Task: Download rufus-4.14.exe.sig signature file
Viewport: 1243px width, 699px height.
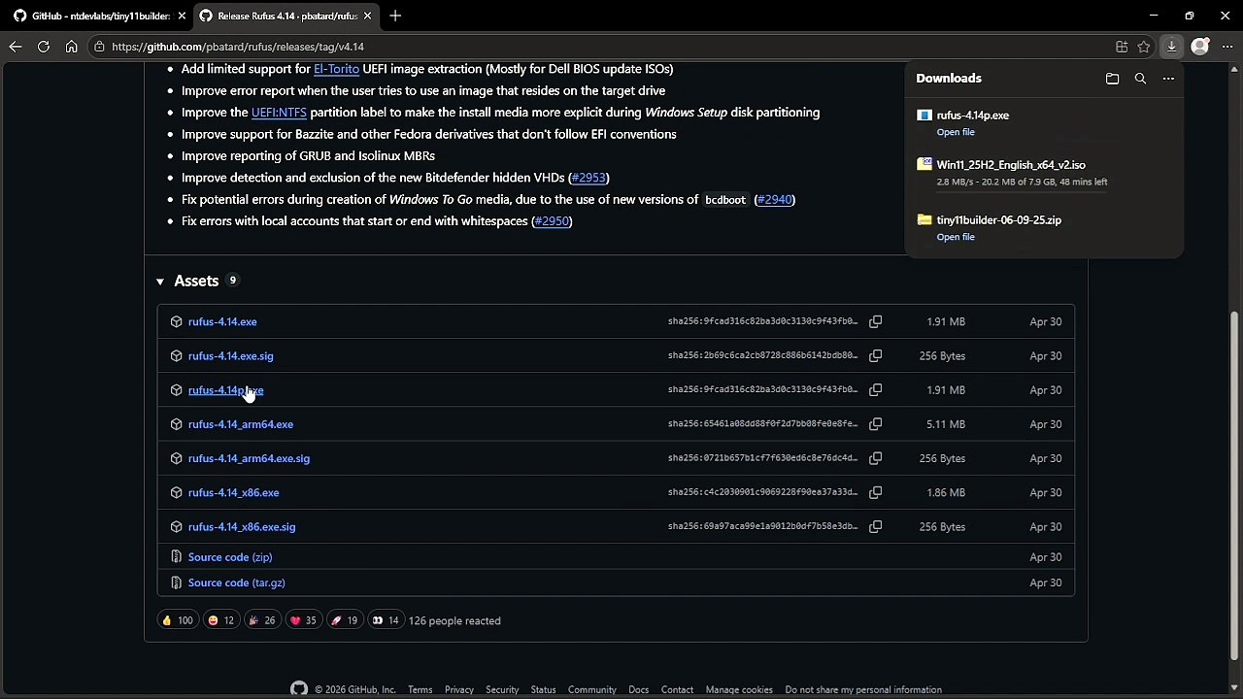Action: tap(231, 355)
